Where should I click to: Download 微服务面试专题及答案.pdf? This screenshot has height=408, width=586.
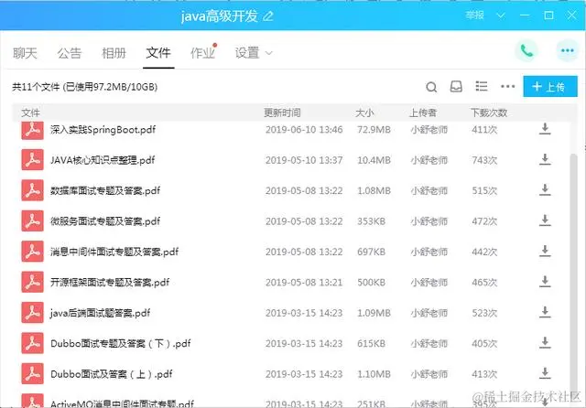click(x=545, y=220)
